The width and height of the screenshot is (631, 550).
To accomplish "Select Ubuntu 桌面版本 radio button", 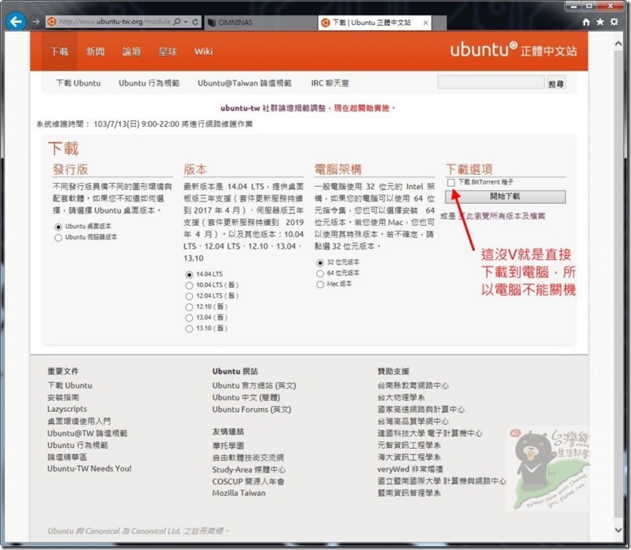I will pos(58,227).
